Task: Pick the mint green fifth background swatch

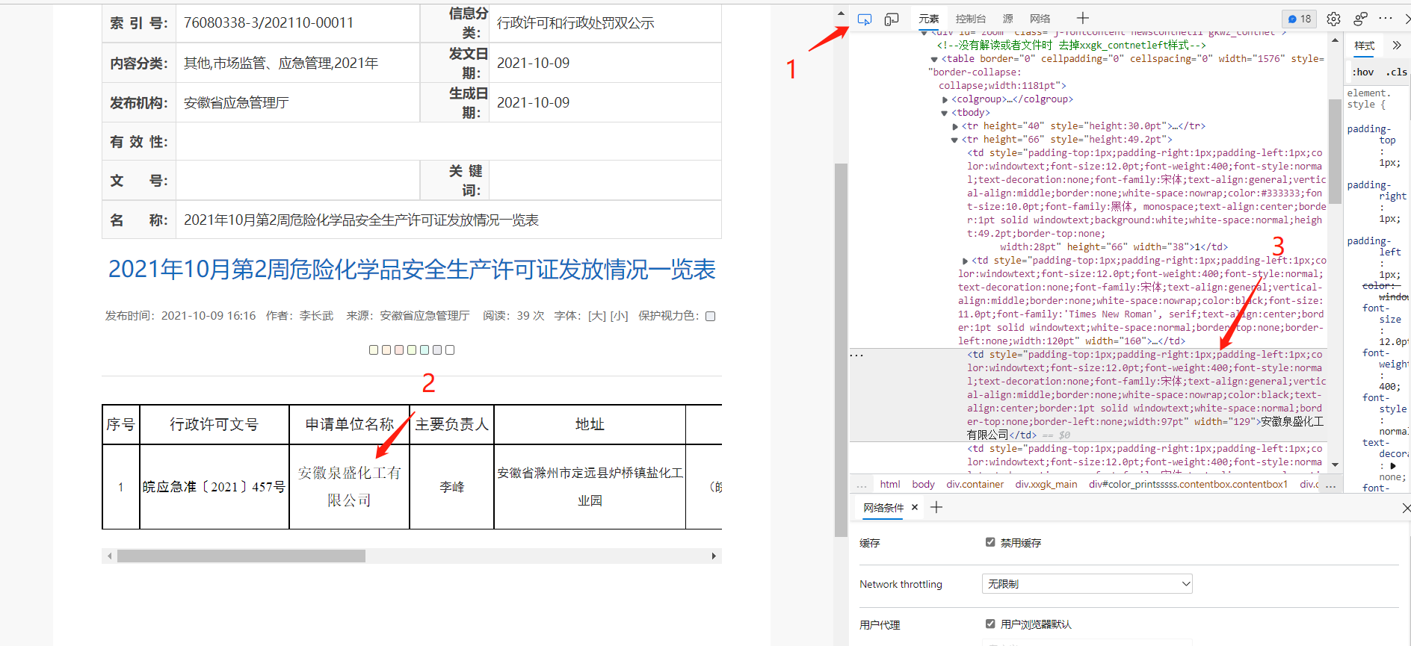Action: click(x=424, y=350)
